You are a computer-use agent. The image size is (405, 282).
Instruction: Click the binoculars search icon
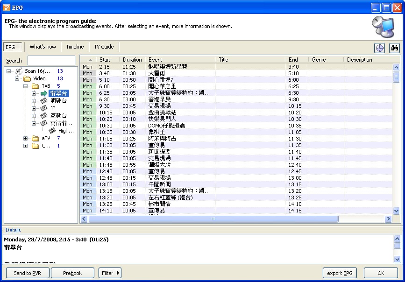(394, 48)
